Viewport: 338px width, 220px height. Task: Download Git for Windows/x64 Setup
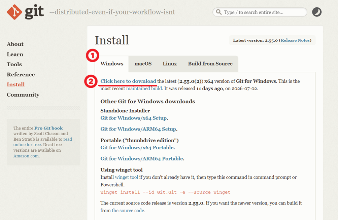[x=133, y=118]
